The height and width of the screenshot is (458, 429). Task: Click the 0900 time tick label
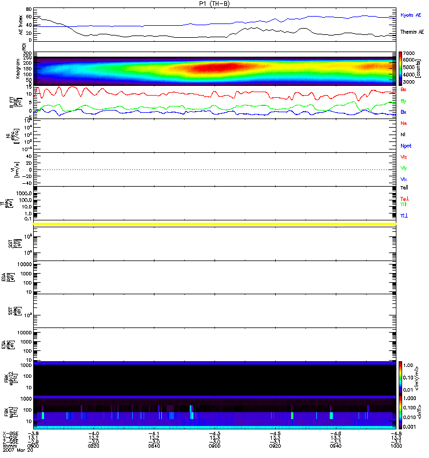214,446
